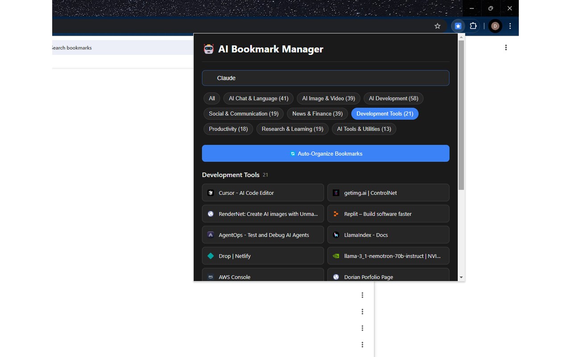Filter by AI Chat & Language (41)
The height and width of the screenshot is (357, 571).
pyautogui.click(x=258, y=98)
